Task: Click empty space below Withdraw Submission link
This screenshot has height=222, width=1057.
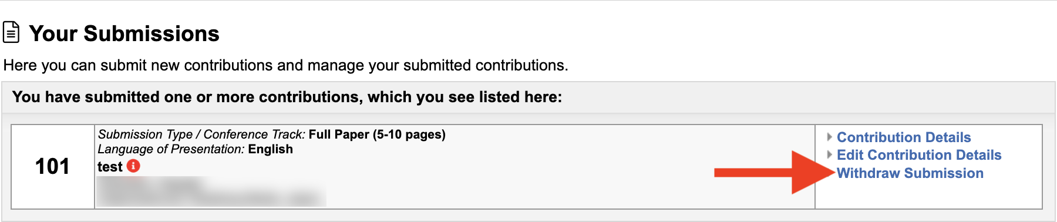Action: [928, 195]
